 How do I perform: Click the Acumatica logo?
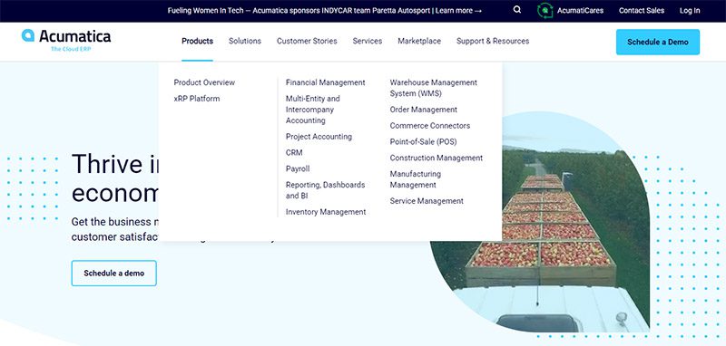pyautogui.click(x=66, y=40)
